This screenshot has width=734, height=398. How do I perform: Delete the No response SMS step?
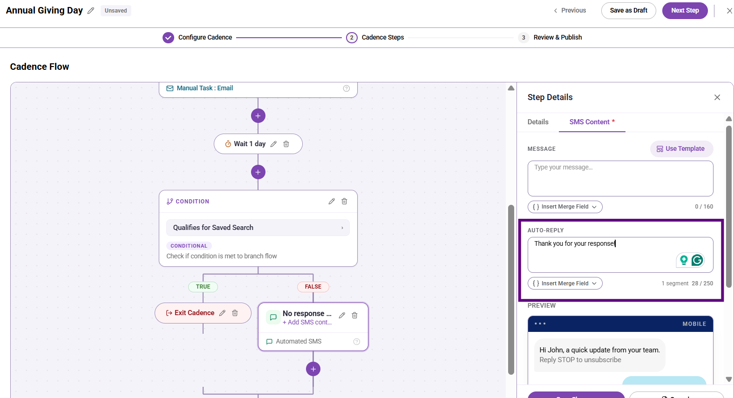coord(354,315)
